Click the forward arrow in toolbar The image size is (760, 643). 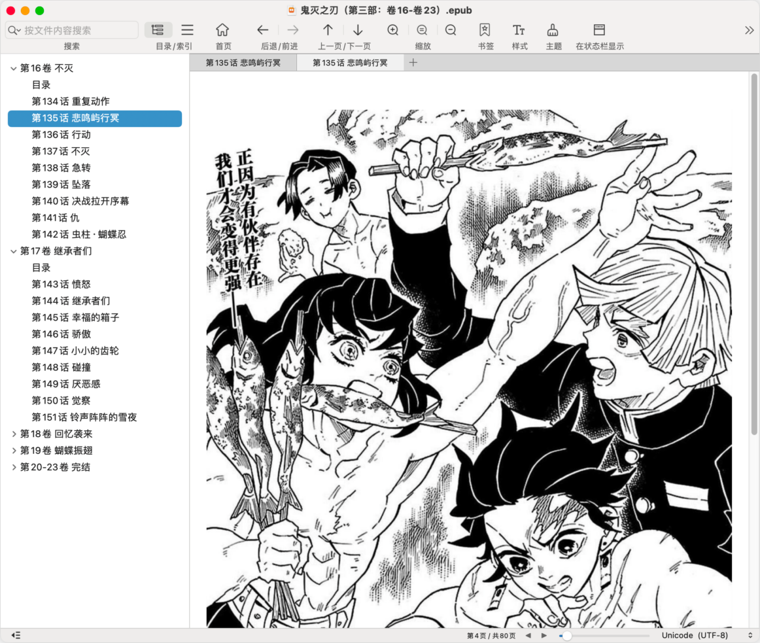pyautogui.click(x=293, y=30)
